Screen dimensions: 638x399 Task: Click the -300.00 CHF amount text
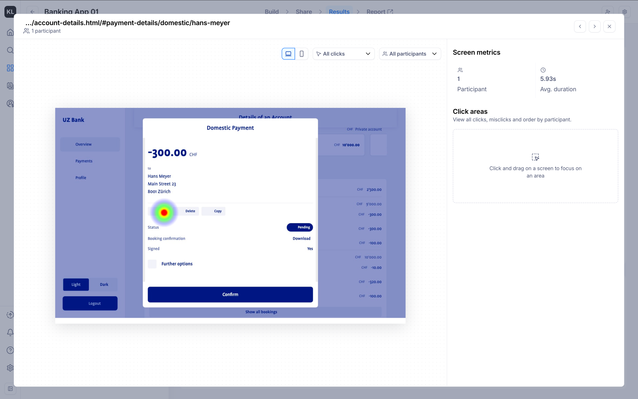(x=172, y=153)
